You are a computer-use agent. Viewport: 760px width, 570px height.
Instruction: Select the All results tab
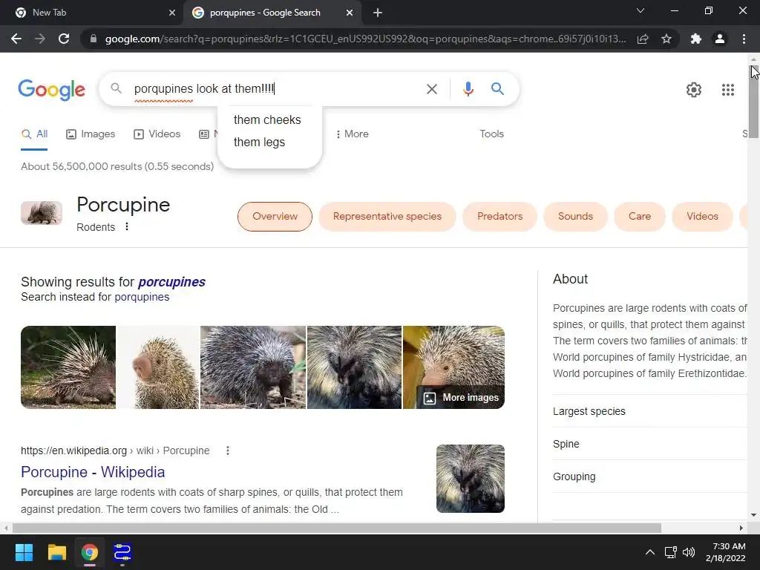click(x=34, y=134)
